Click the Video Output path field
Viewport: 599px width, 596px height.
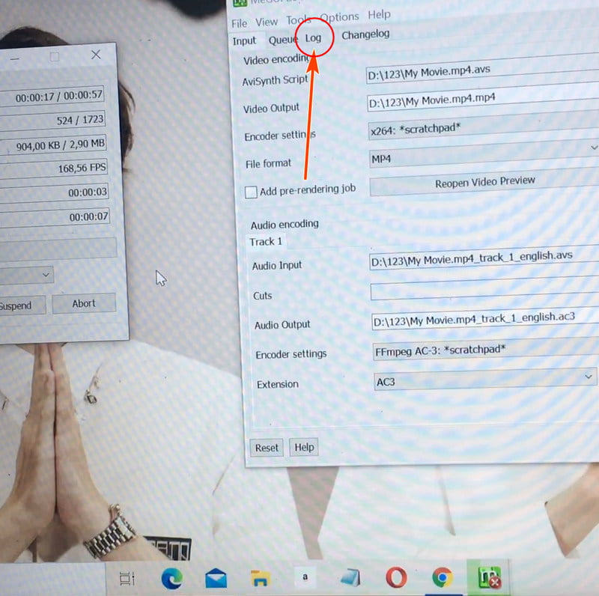[483, 98]
